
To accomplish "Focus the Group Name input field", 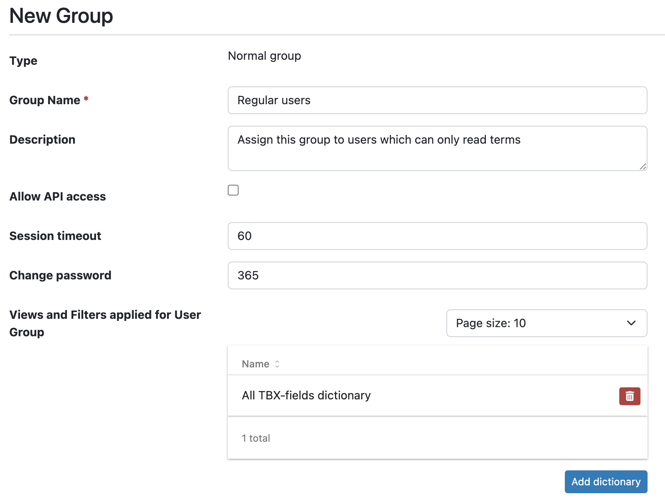I will (x=437, y=100).
